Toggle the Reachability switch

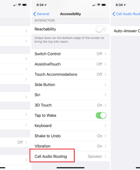[x=101, y=29]
